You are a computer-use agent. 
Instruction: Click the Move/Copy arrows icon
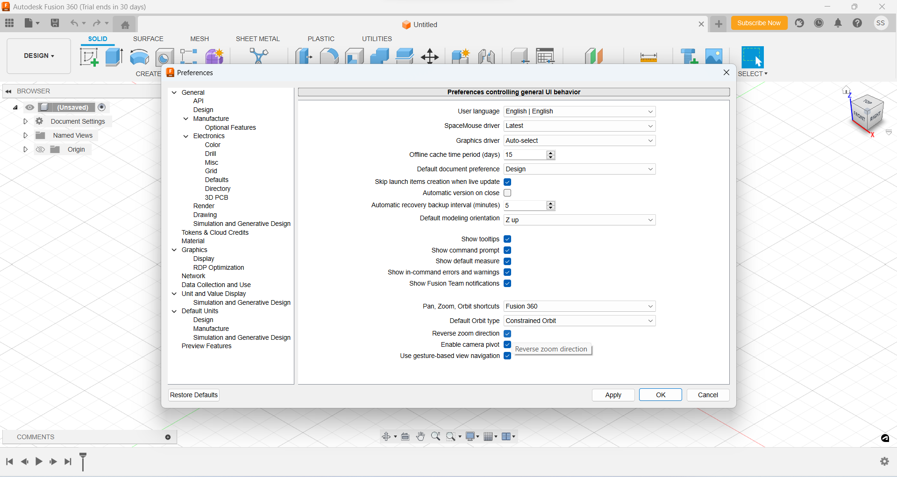[x=429, y=57]
